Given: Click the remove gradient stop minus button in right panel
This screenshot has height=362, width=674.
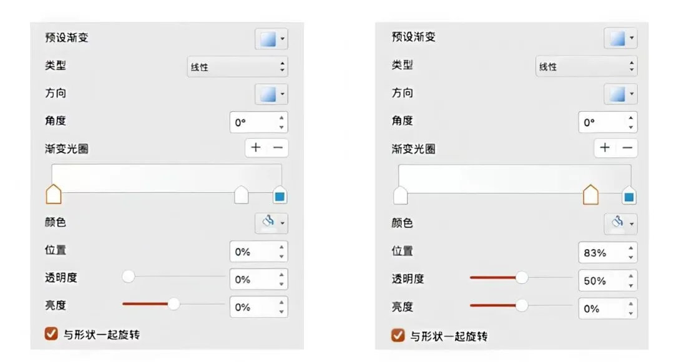Looking at the screenshot, I should point(627,148).
